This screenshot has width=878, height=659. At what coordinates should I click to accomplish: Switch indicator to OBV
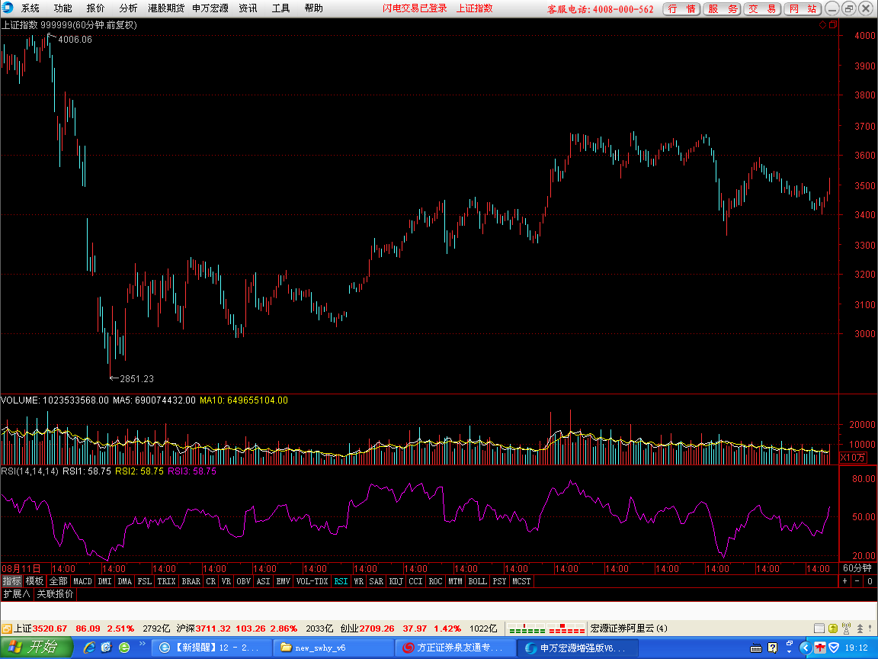tap(244, 581)
